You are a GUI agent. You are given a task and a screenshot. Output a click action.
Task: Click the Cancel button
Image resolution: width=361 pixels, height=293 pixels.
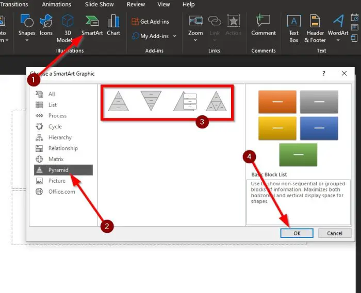[335, 233]
